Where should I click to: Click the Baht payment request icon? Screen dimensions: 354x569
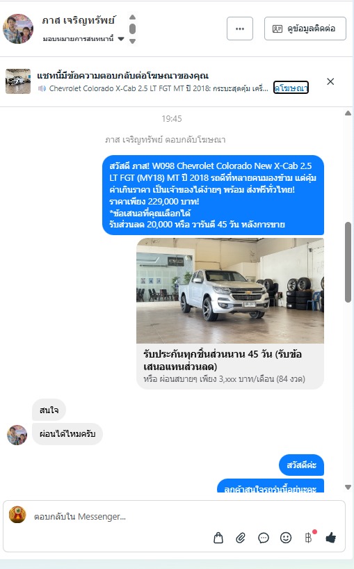(x=308, y=538)
